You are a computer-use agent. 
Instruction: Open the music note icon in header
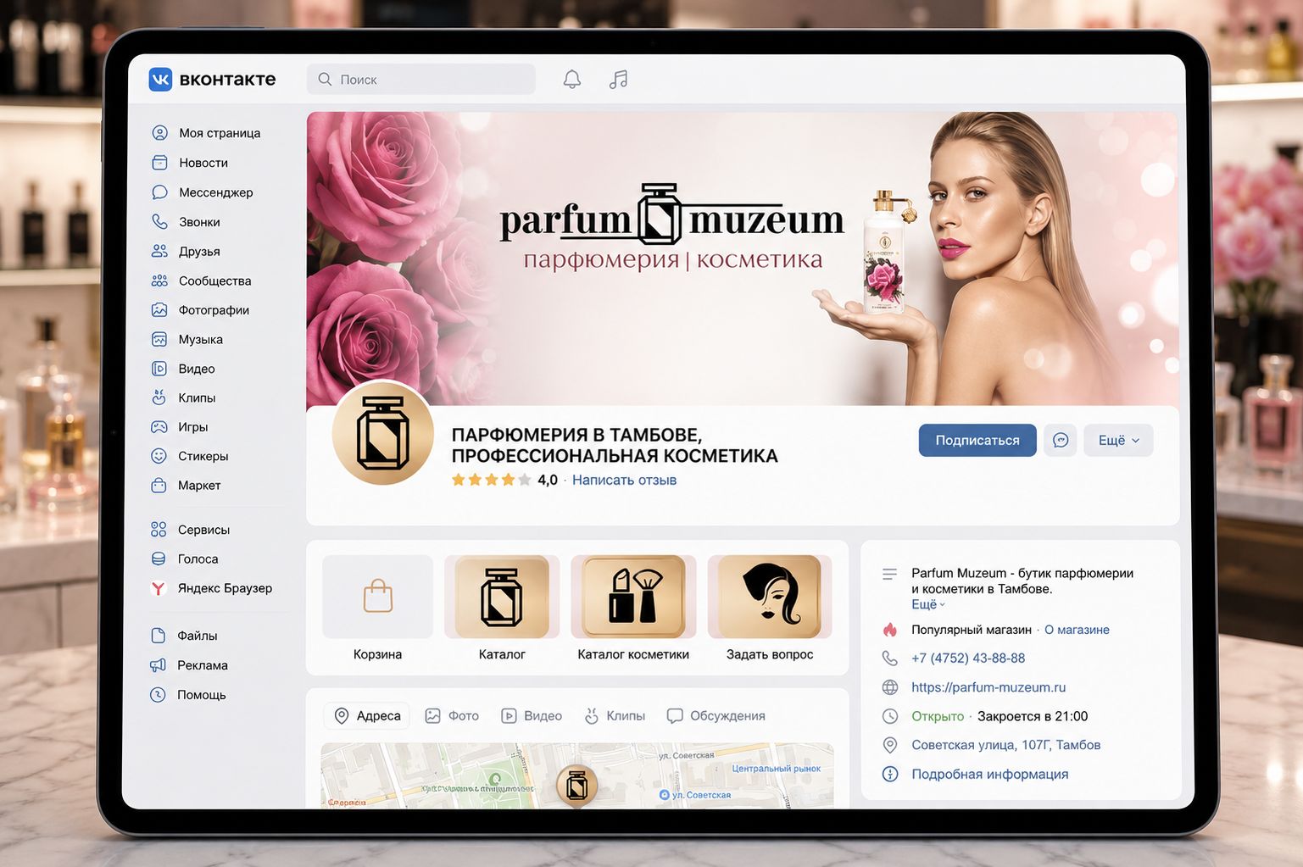pyautogui.click(x=619, y=79)
